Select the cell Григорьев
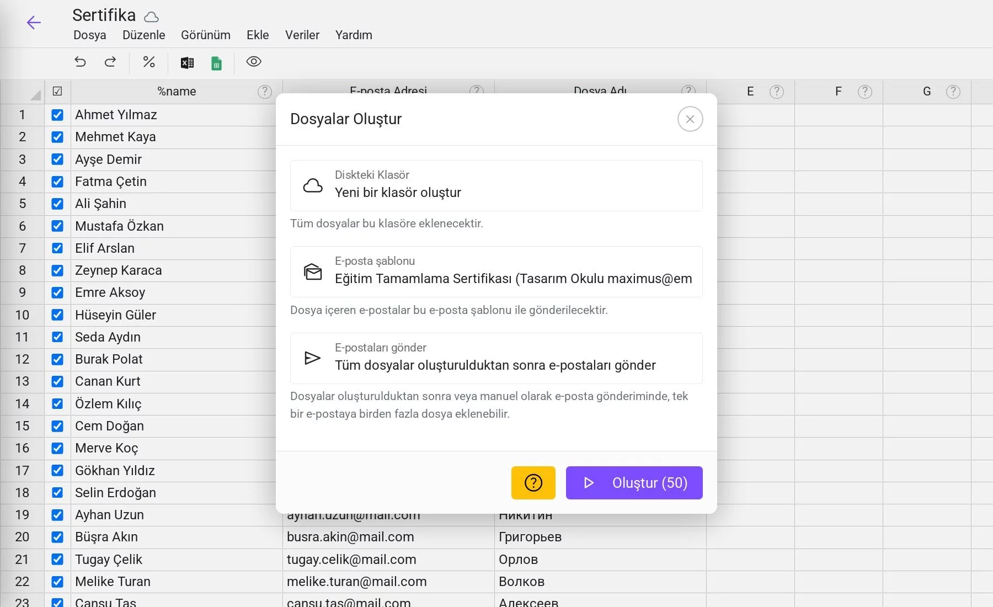Image resolution: width=993 pixels, height=607 pixels. tap(600, 537)
